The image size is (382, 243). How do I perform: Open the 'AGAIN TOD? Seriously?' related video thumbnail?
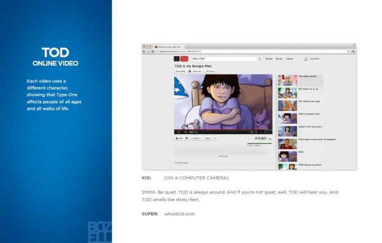[x=288, y=131]
